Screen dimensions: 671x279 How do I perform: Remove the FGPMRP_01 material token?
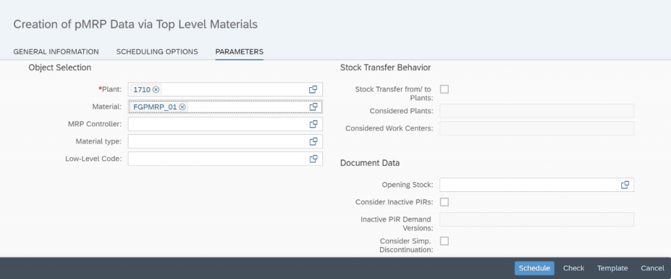click(x=182, y=107)
